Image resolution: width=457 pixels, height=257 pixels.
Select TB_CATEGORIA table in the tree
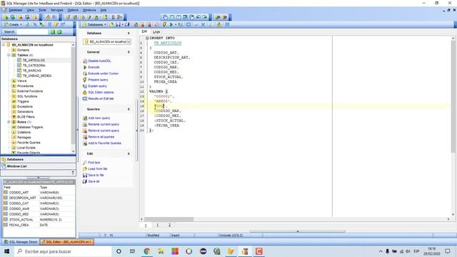coord(34,66)
